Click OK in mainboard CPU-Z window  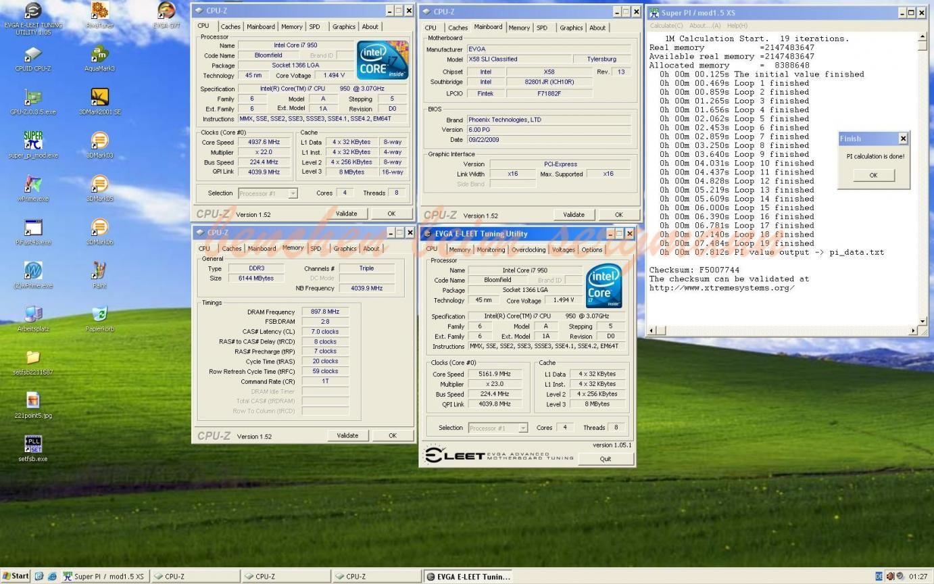coord(618,215)
